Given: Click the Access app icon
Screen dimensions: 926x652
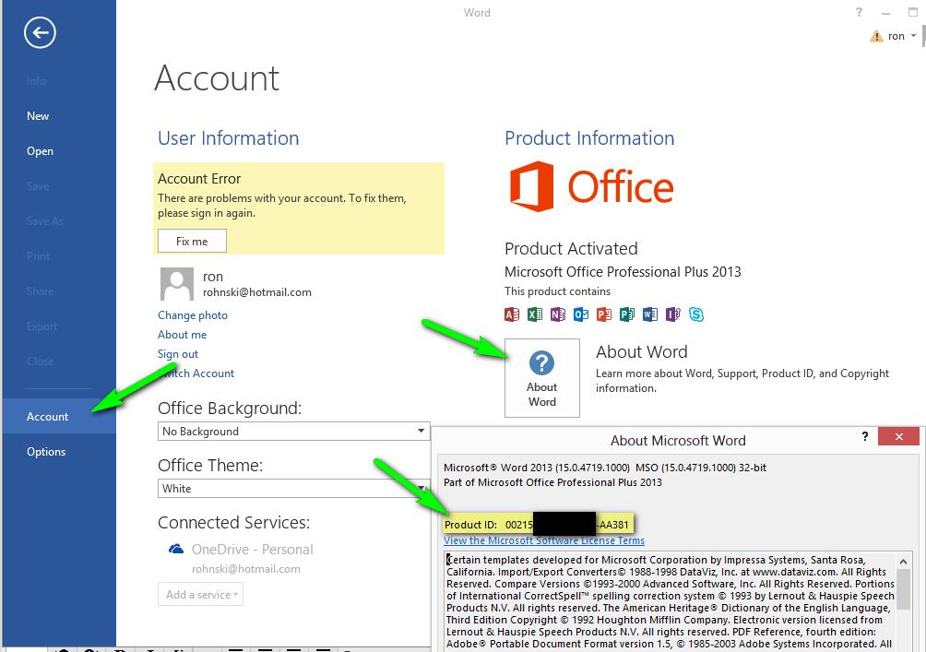Looking at the screenshot, I should pos(512,314).
